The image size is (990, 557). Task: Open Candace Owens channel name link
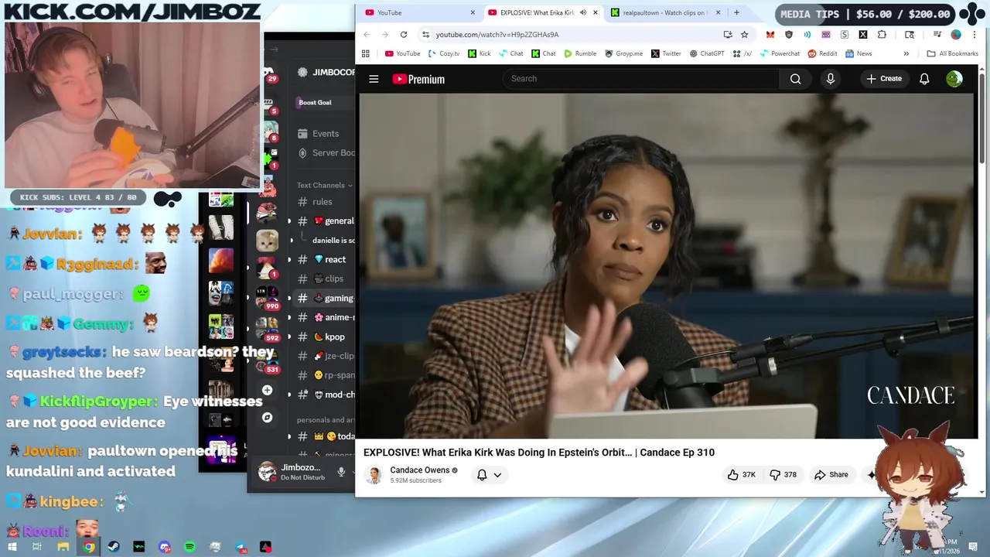(x=420, y=470)
